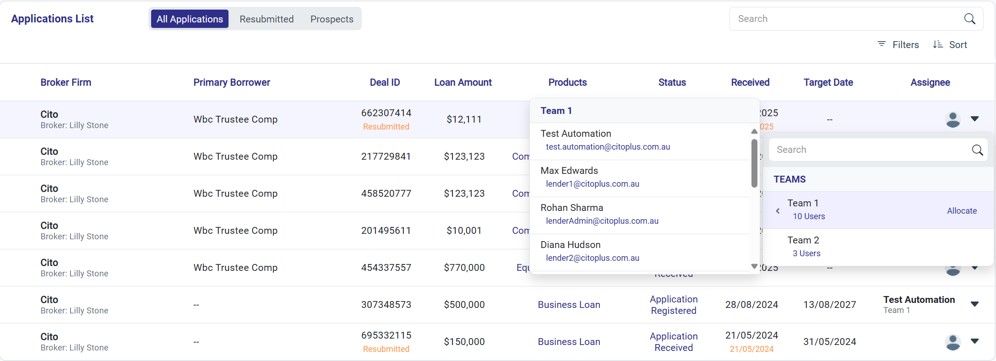
Task: Open assignee dropdown for Test Automation row
Action: (x=974, y=304)
